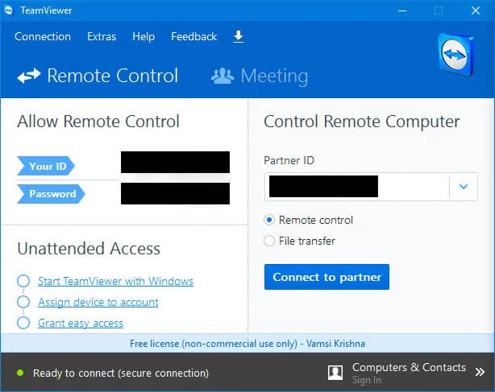Open Grant easy access link

coord(81,323)
